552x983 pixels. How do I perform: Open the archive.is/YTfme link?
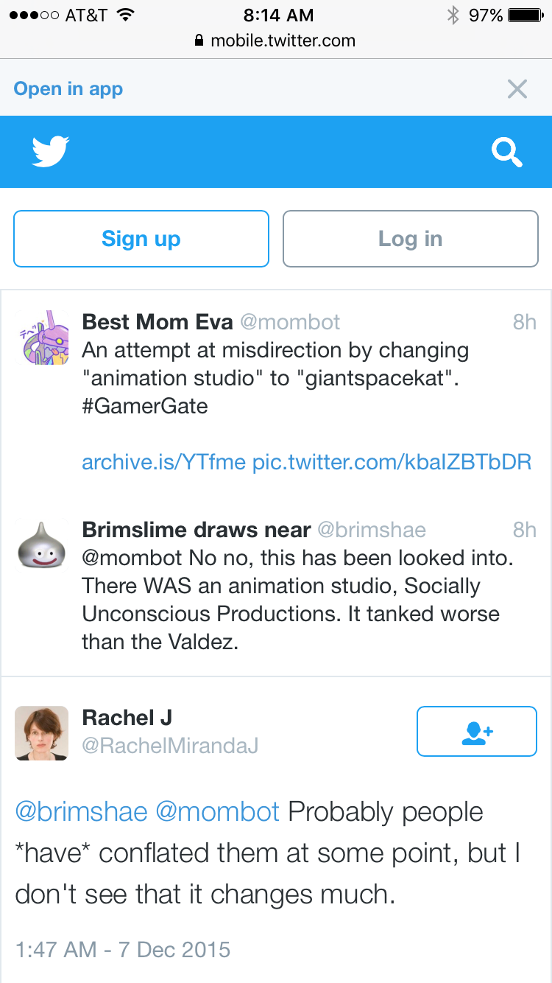tap(163, 462)
